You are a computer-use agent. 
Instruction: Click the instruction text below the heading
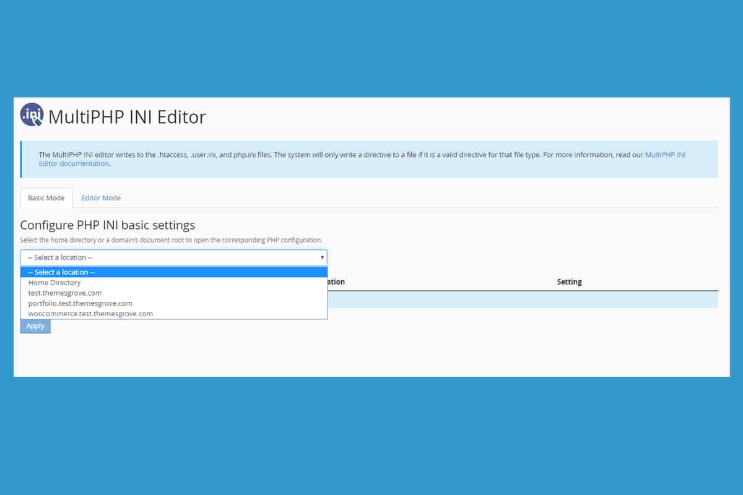click(x=171, y=240)
